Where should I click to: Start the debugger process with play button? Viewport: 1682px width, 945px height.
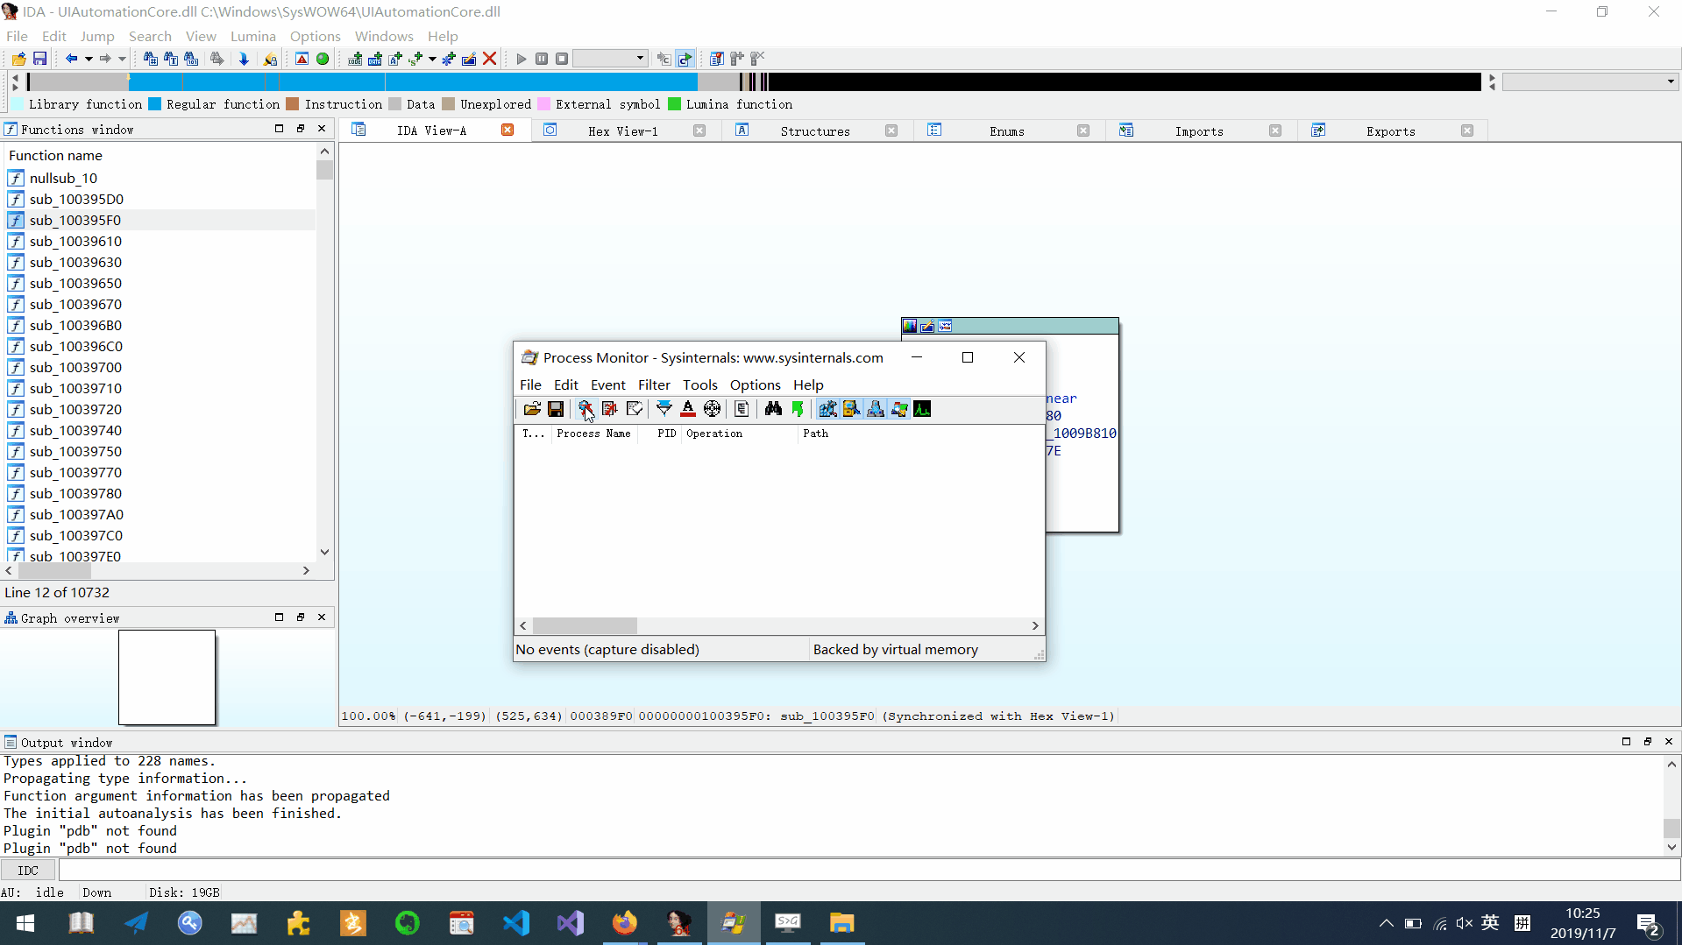pyautogui.click(x=522, y=59)
